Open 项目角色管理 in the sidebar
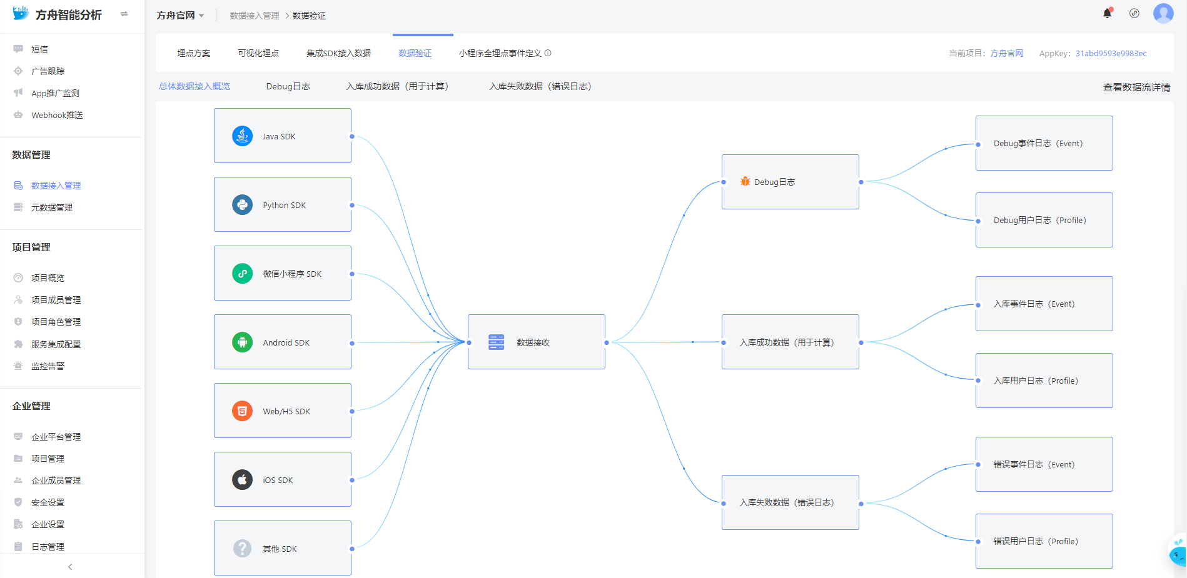 tap(56, 321)
